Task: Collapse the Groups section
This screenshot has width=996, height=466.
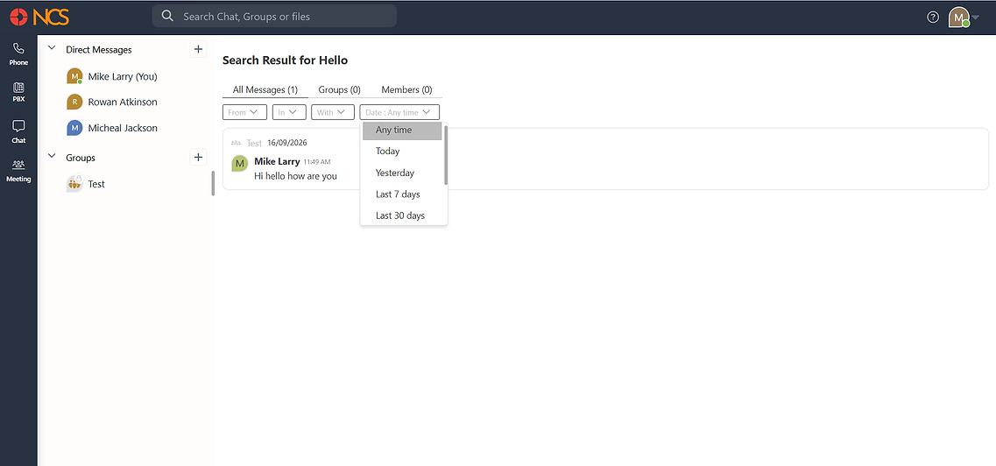Action: 52,157
